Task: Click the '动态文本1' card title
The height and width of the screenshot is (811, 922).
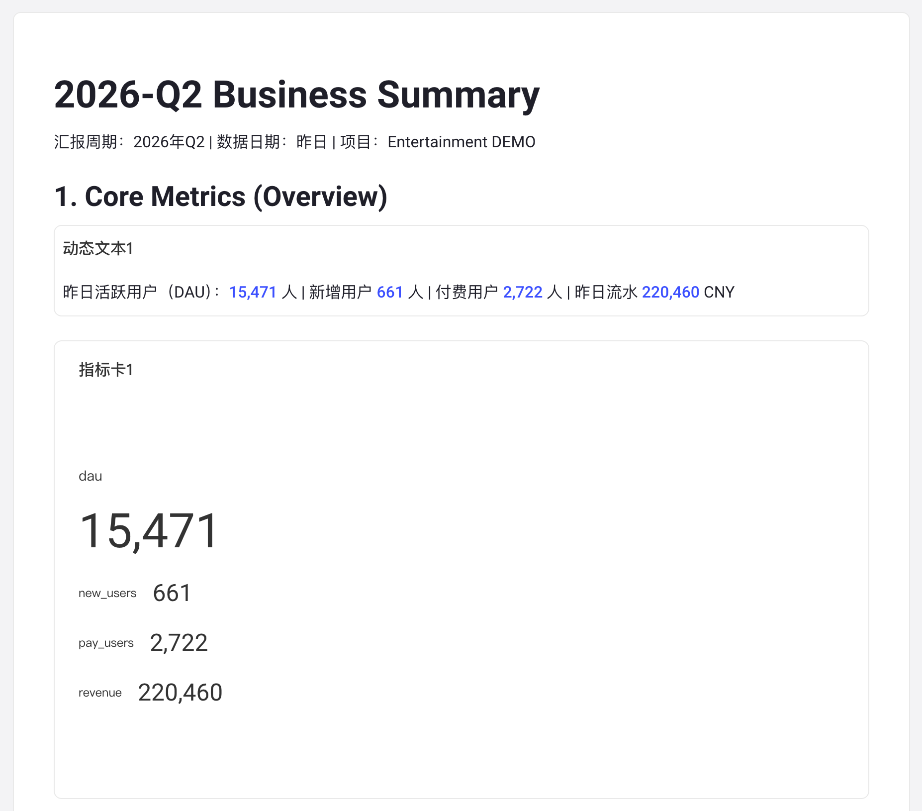Action: (98, 248)
